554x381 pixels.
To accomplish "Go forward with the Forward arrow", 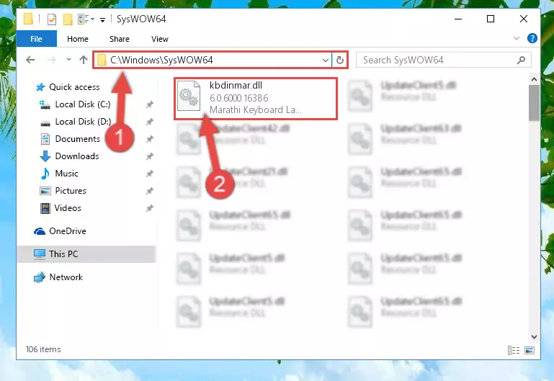I will [52, 60].
